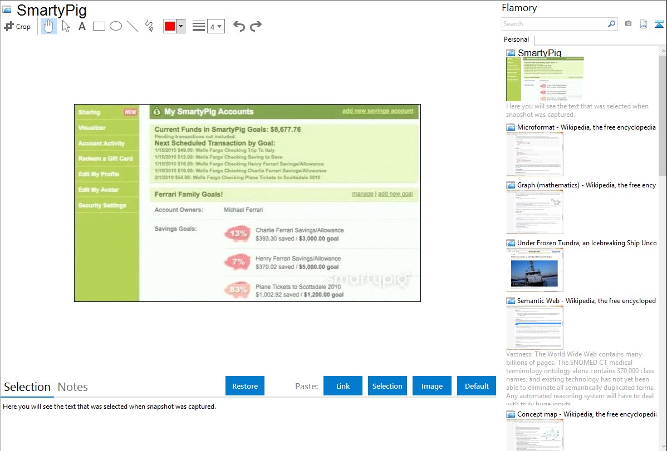Click the blue arrow icon in Flamory header
This screenshot has height=451, width=667.
click(659, 24)
